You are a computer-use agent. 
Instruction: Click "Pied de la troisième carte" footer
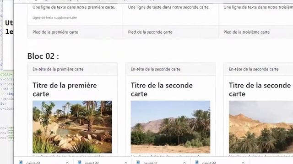click(x=246, y=32)
